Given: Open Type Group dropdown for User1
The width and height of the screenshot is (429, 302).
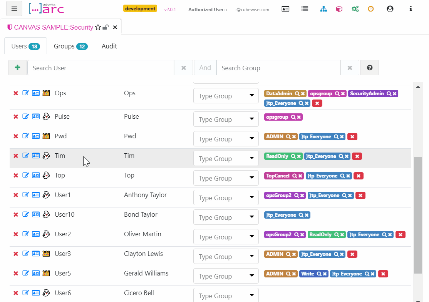Looking at the screenshot, I should pyautogui.click(x=226, y=198).
